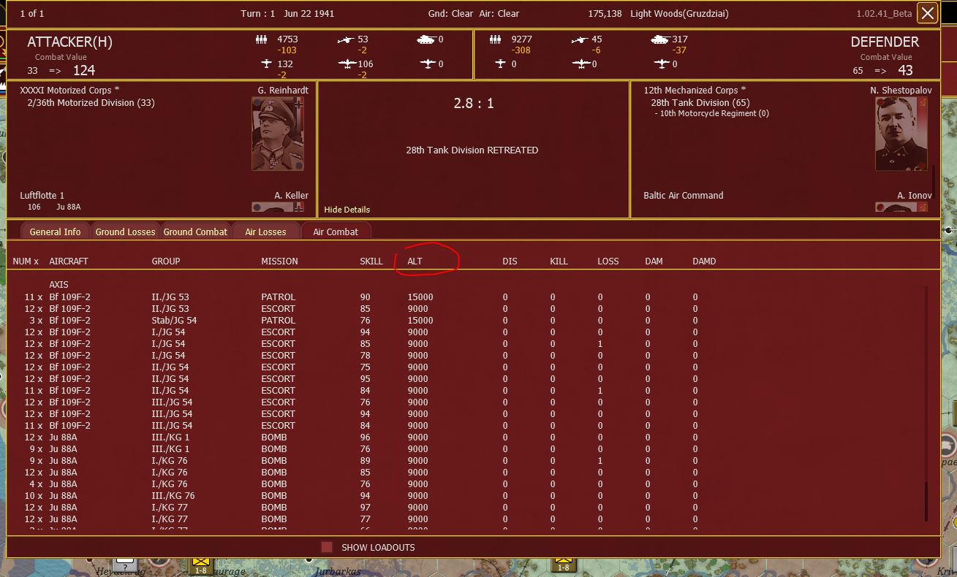957x577 pixels.
Task: Click the KILL column header
Action: [559, 261]
